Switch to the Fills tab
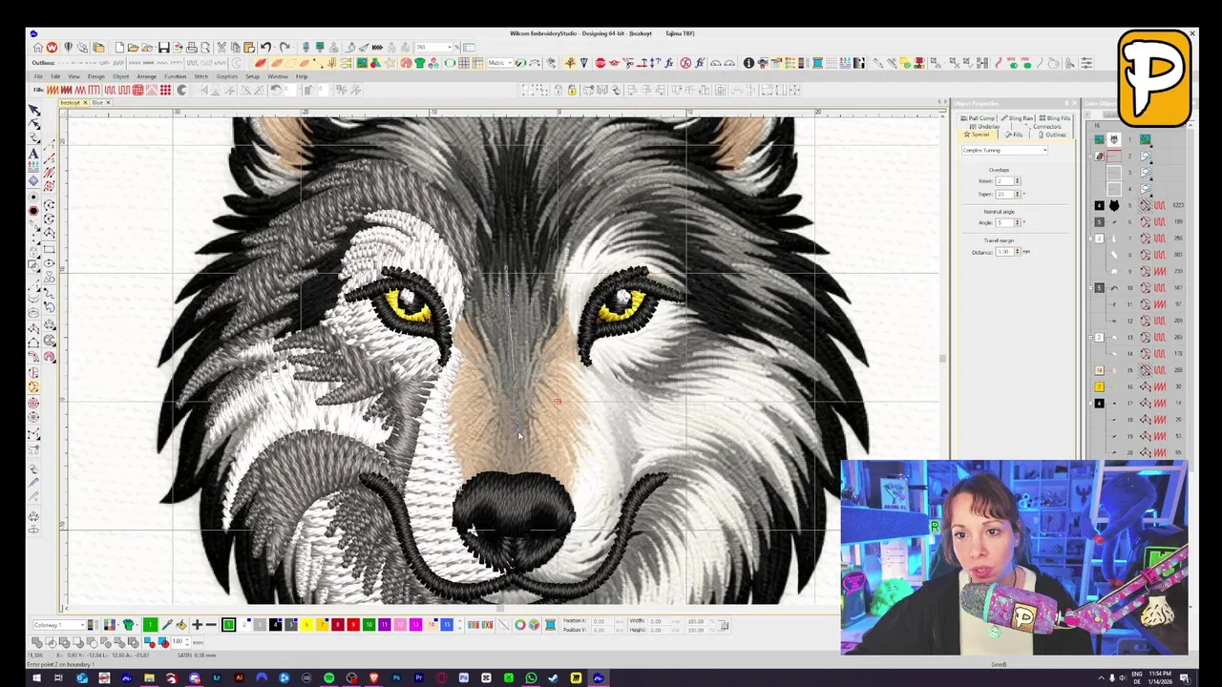The image size is (1222, 687). pos(1015,135)
